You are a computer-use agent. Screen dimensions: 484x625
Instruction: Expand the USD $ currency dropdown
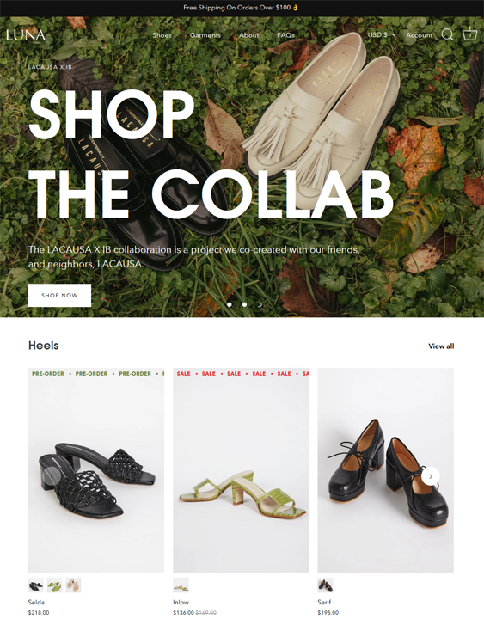[382, 34]
